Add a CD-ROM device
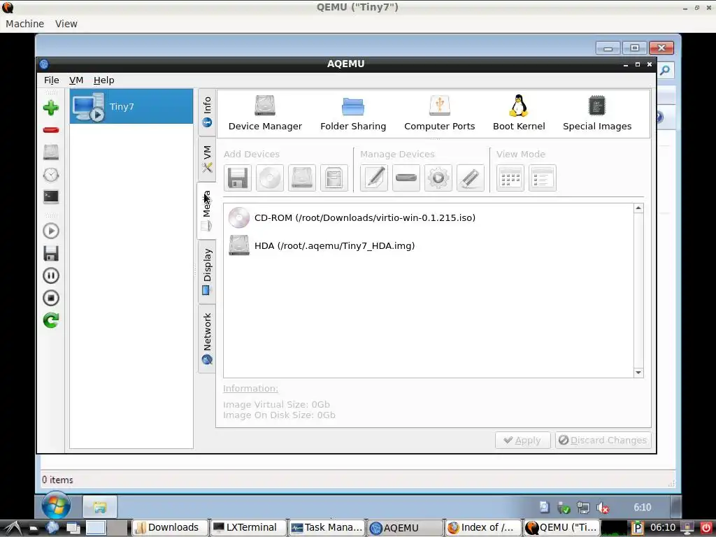Screen dimensions: 716x537 (x=270, y=178)
